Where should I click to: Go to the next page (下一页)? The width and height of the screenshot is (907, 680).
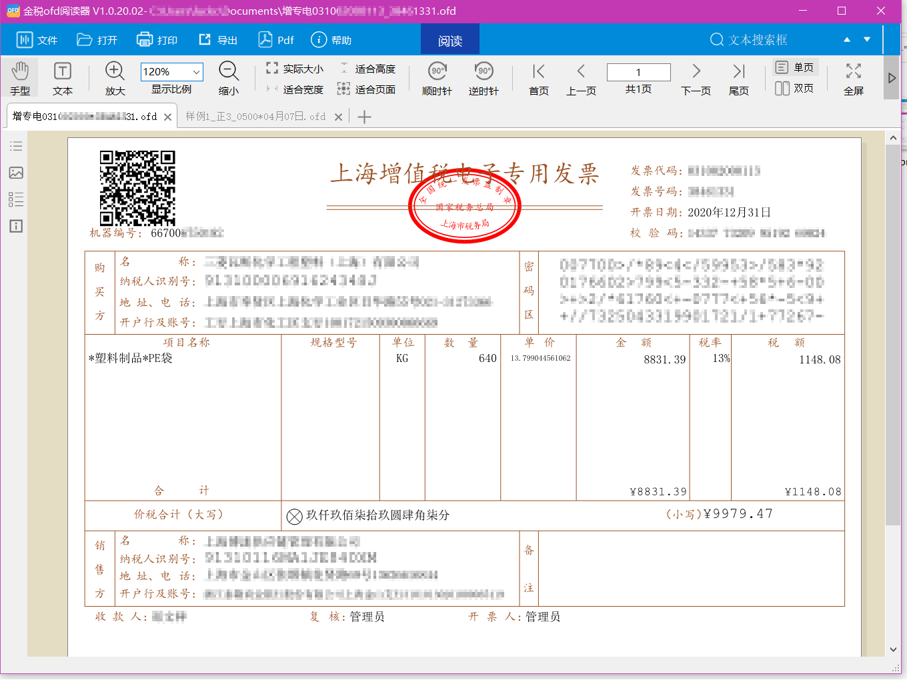click(x=696, y=78)
